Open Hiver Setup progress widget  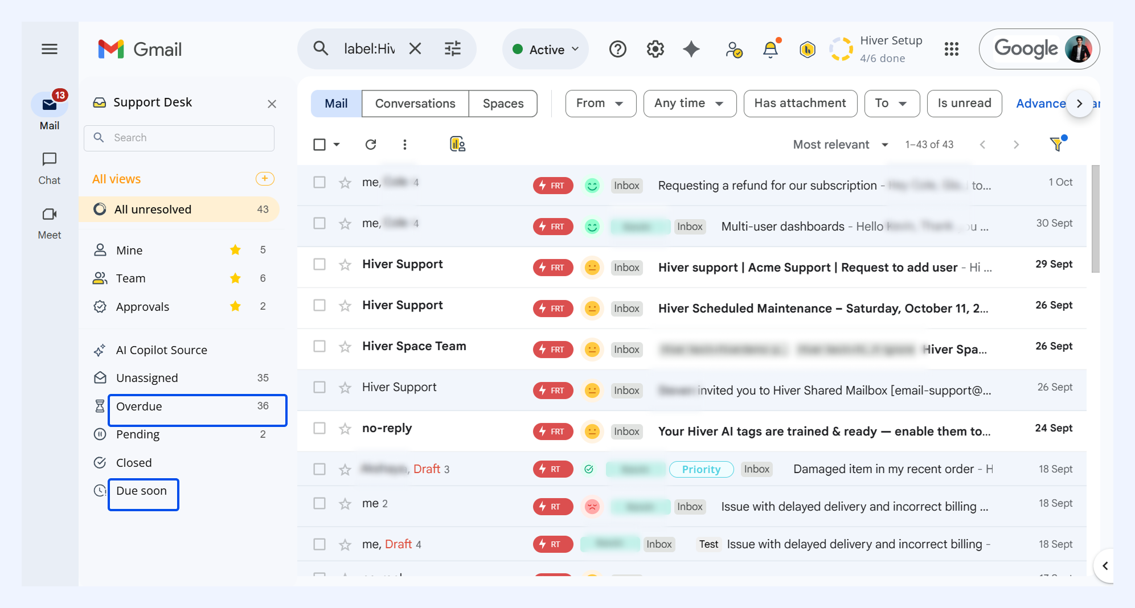876,49
